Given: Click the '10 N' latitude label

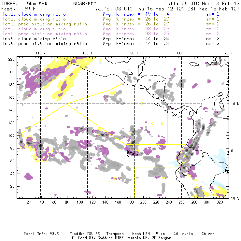Looking at the screenshot, I should click(x=235, y=104).
